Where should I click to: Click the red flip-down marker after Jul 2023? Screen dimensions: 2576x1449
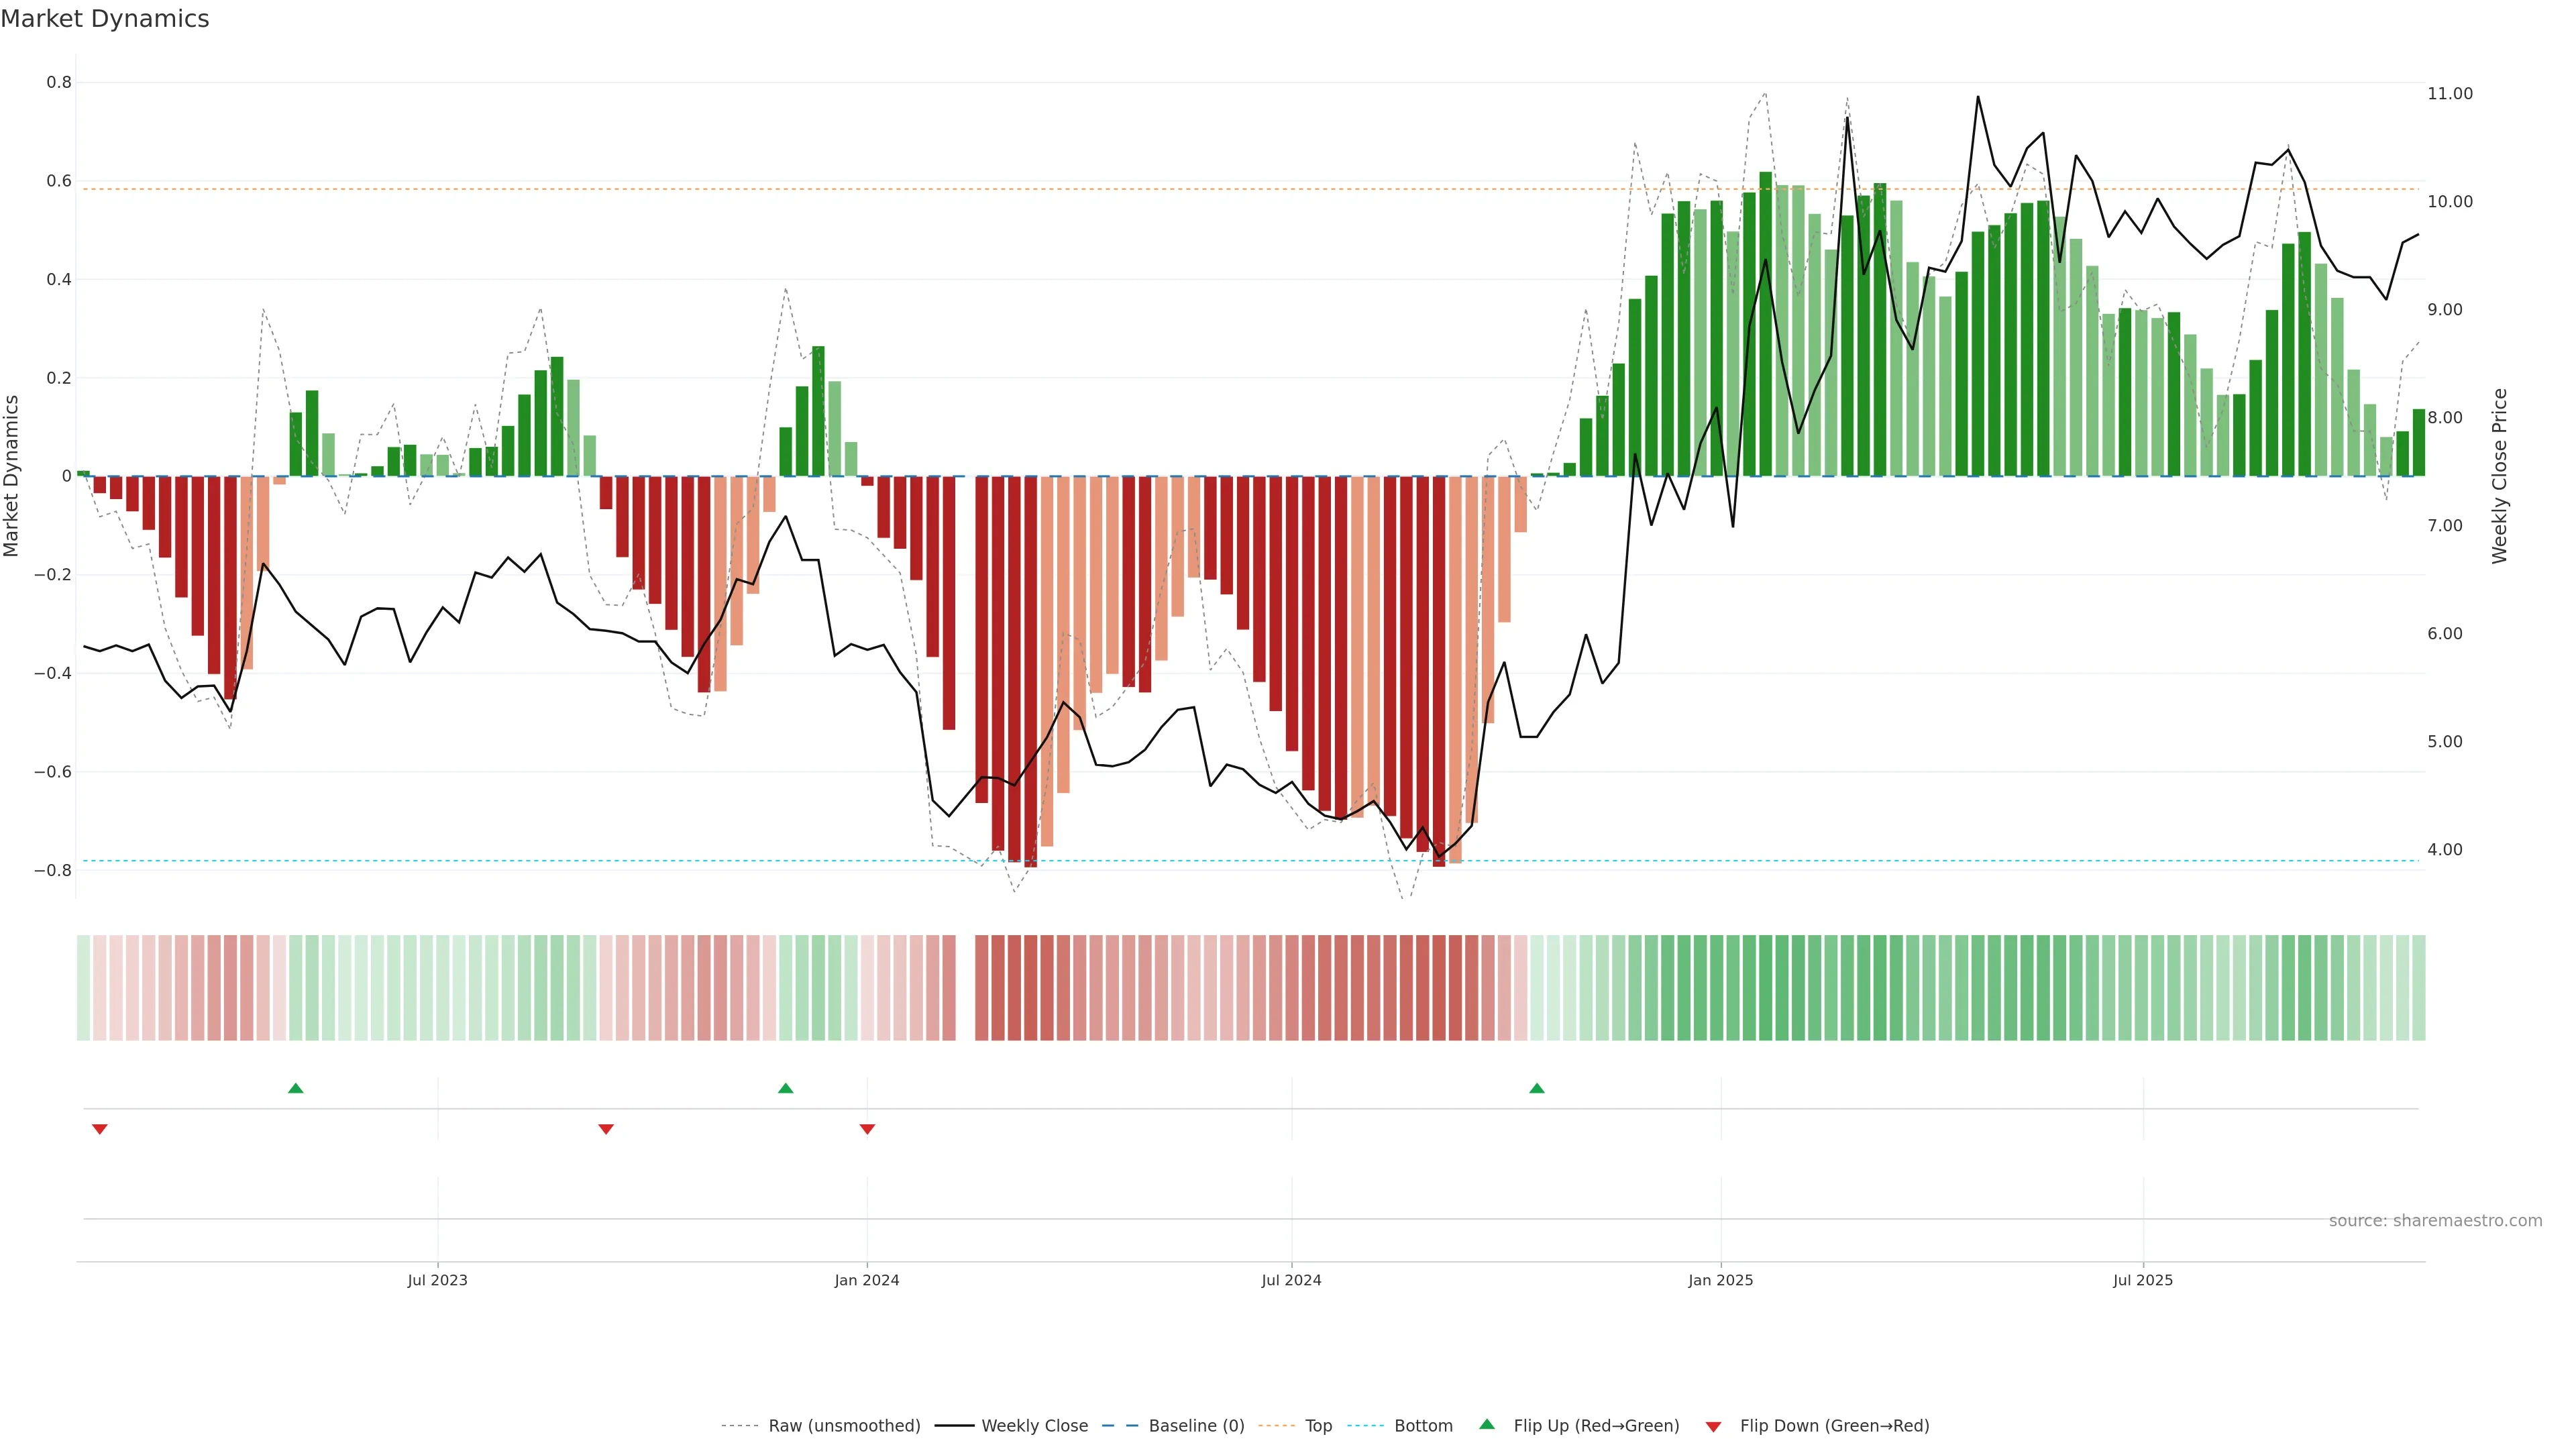click(605, 1129)
